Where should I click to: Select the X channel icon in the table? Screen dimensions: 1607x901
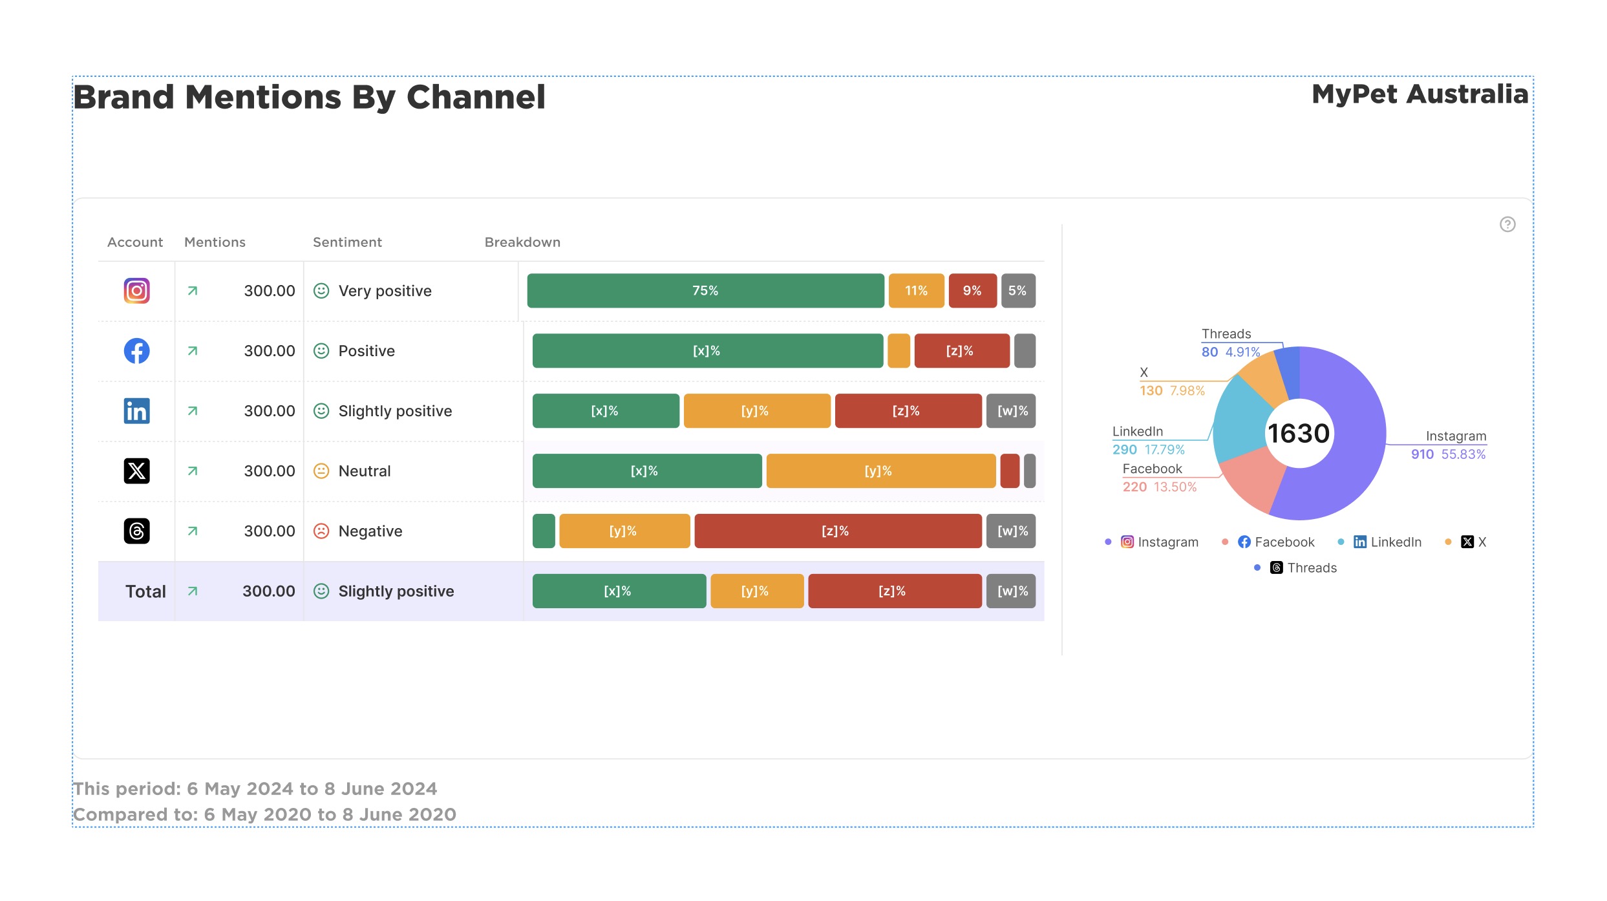pos(136,471)
